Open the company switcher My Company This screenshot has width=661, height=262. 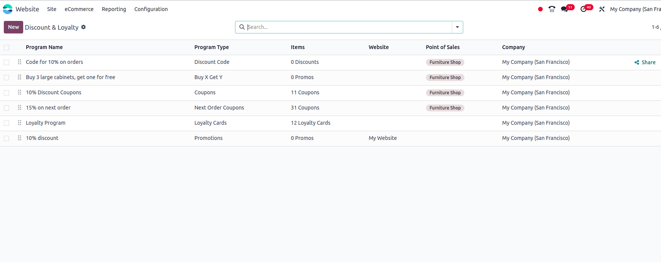click(635, 9)
